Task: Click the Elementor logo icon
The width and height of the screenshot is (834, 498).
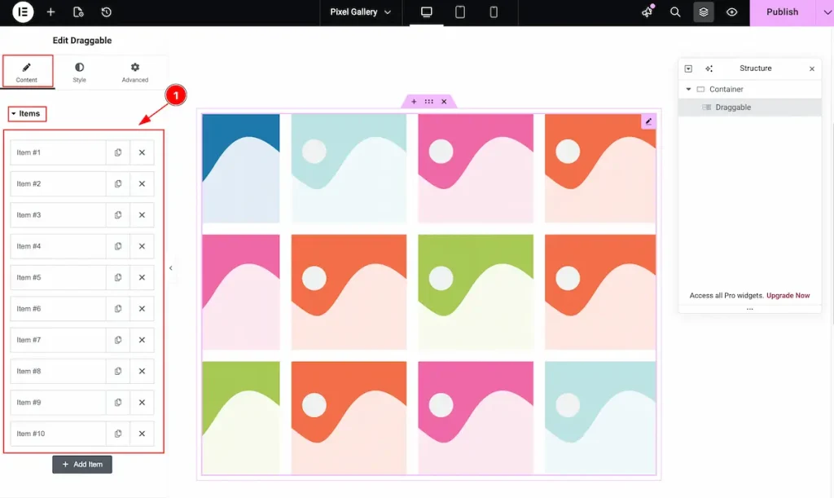Action: 23,12
